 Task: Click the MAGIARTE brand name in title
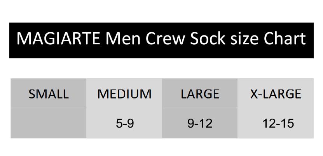point(61,40)
